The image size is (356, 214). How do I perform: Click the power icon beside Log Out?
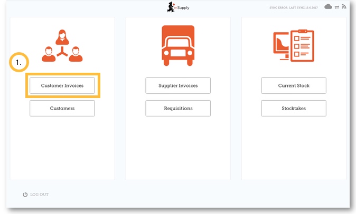(25, 194)
